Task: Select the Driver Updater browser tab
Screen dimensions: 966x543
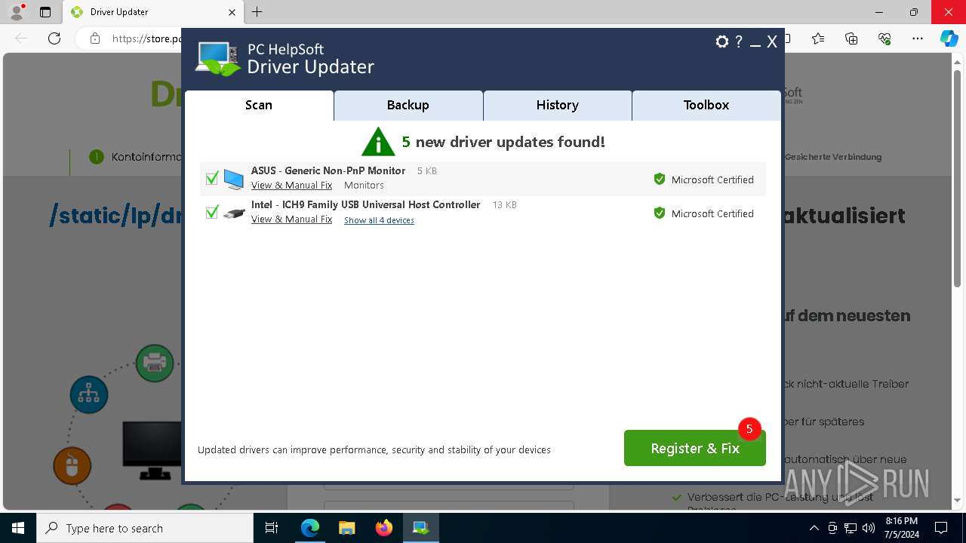Action: point(153,12)
